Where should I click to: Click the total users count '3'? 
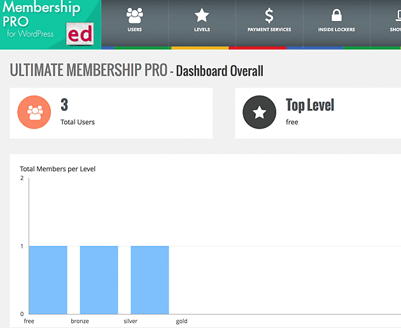64,105
